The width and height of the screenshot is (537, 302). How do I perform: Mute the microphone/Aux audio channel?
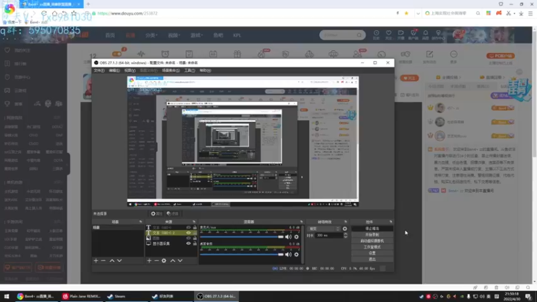point(289,237)
